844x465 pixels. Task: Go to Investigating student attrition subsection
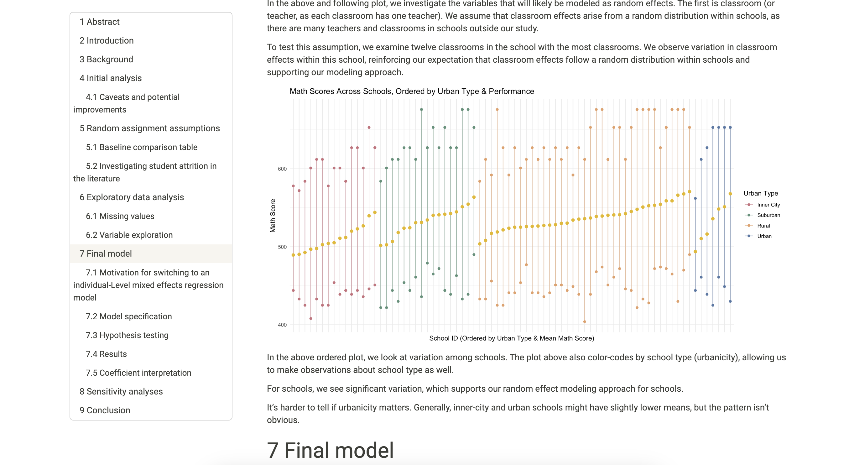151,166
